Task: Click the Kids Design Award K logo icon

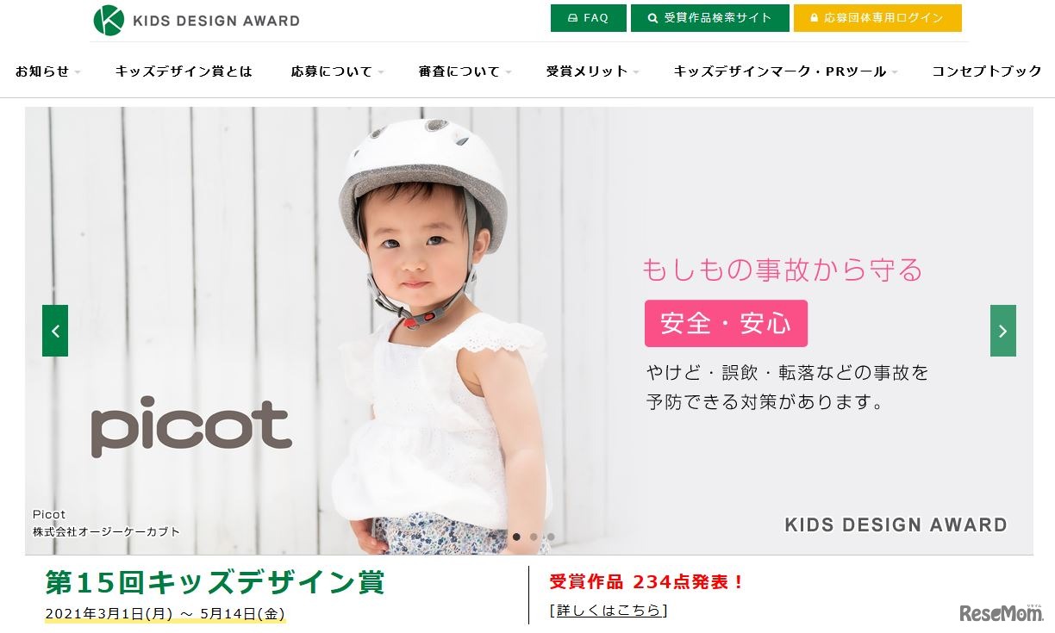Action: 109,20
